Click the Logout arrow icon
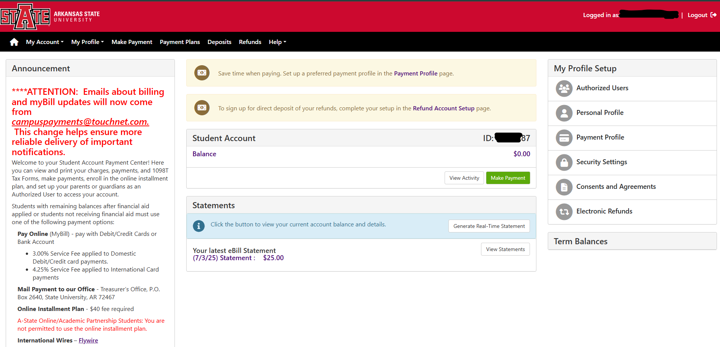 pos(714,15)
